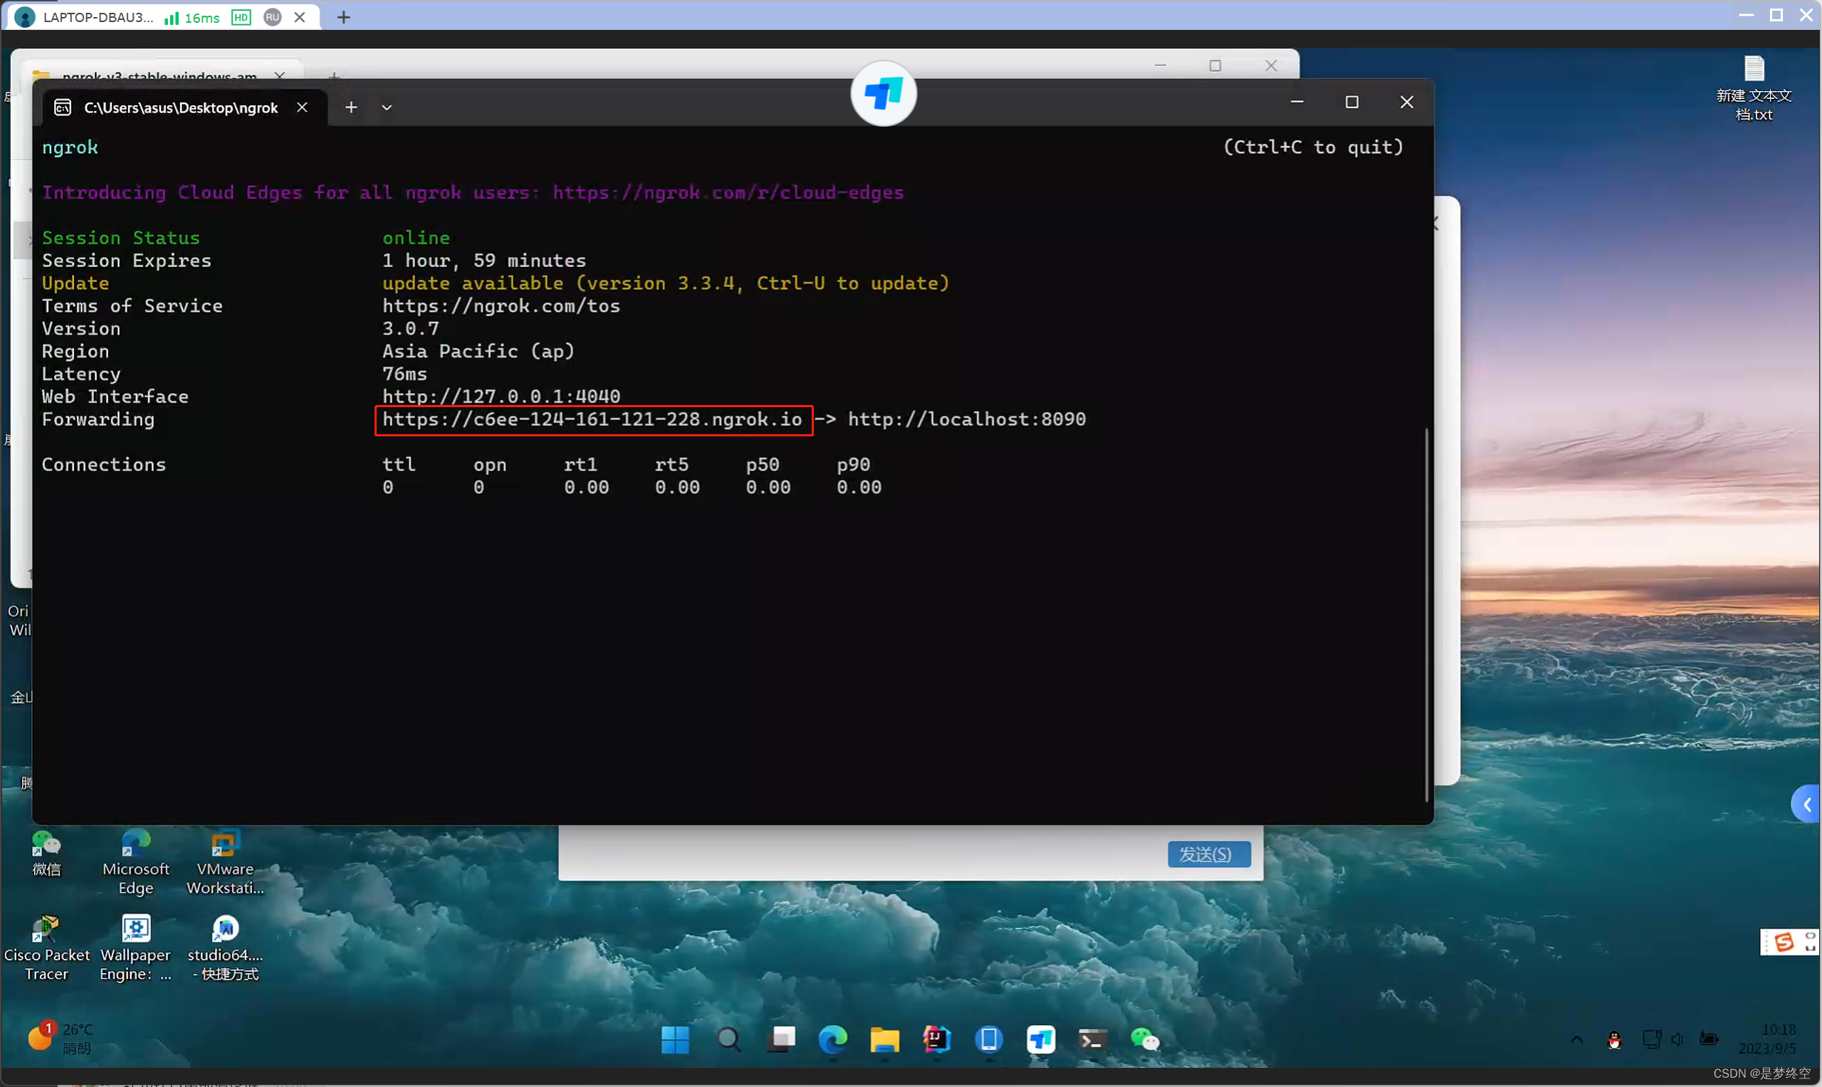Click the Microsoft Edge taskbar icon
The width and height of the screenshot is (1822, 1087).
(833, 1039)
